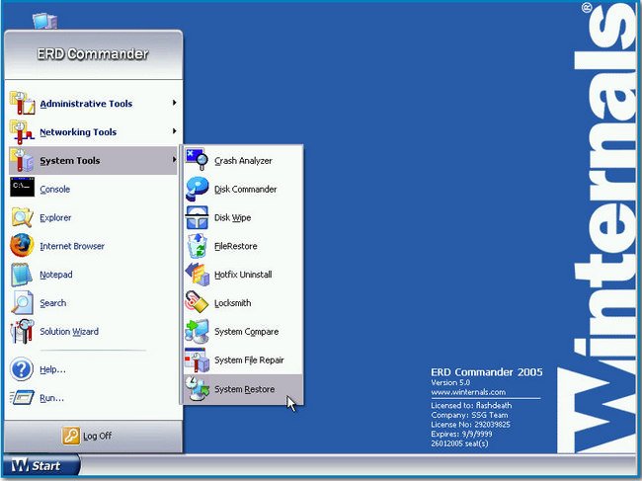Launch System Restore submenu entry
The width and height of the screenshot is (642, 481).
click(243, 388)
